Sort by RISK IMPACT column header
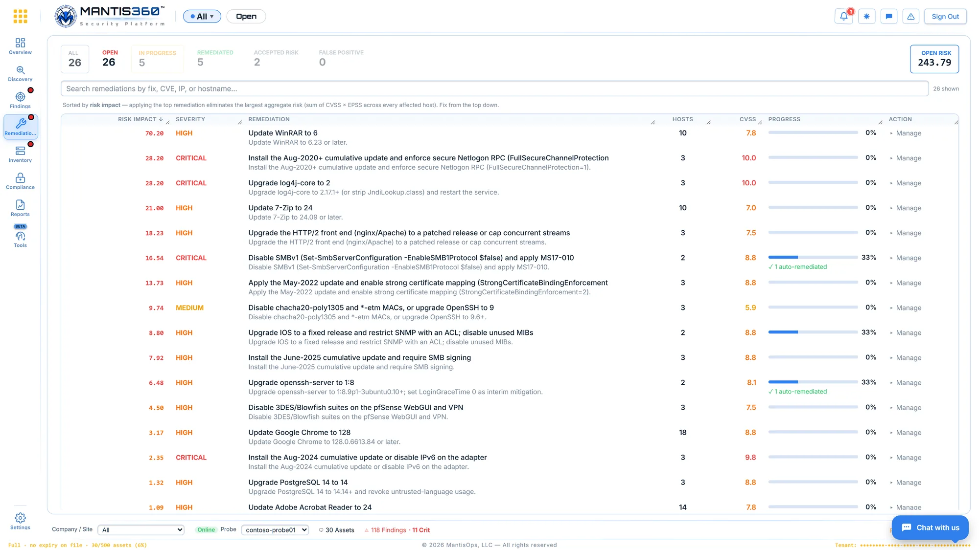 coord(140,119)
